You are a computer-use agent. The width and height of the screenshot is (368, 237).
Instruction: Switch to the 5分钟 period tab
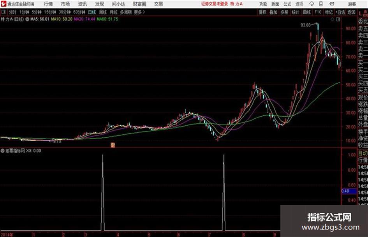[x=37, y=12]
